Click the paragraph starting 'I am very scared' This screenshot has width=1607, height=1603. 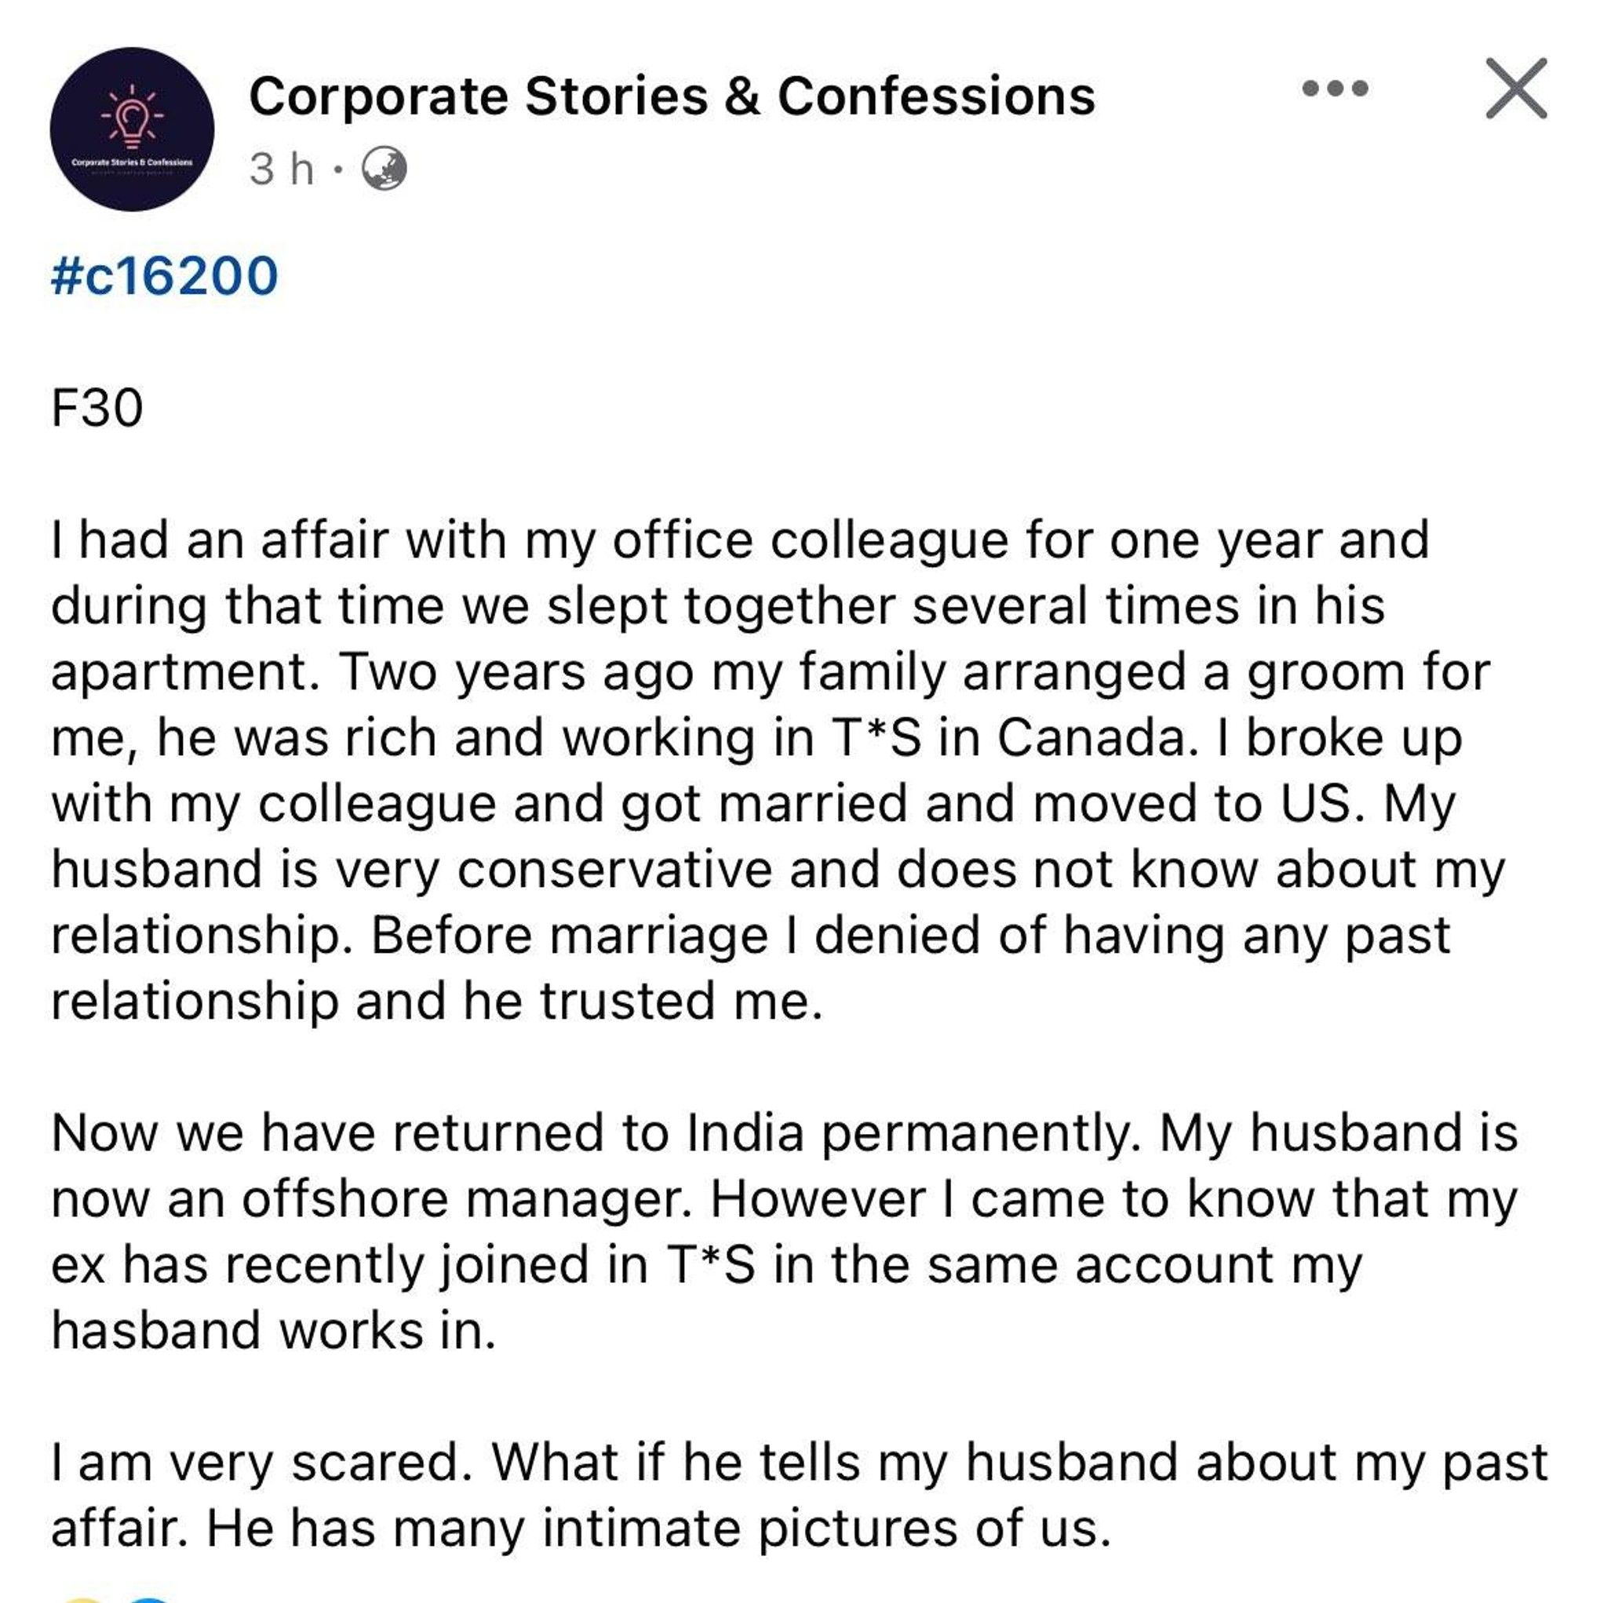pyautogui.click(x=800, y=1494)
